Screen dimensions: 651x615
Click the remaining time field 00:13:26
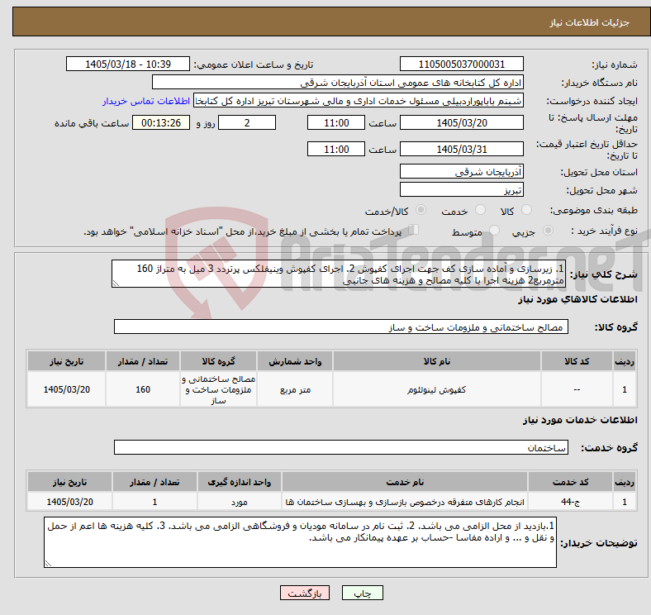161,123
